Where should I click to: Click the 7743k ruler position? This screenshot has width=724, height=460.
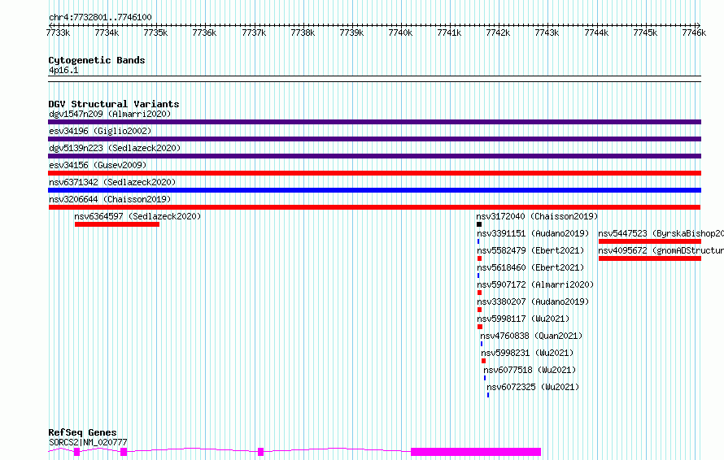[547, 33]
